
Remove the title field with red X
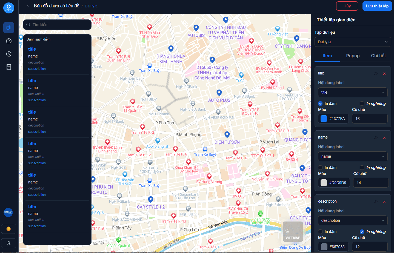click(384, 74)
